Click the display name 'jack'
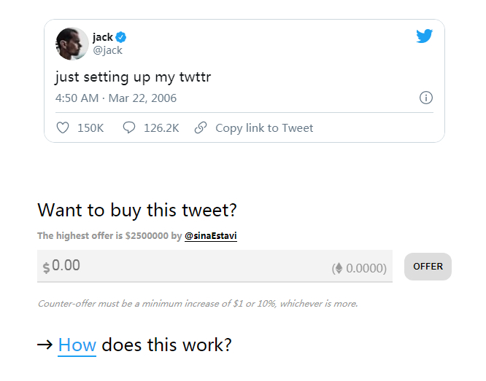This screenshot has width=486, height=381. click(103, 37)
